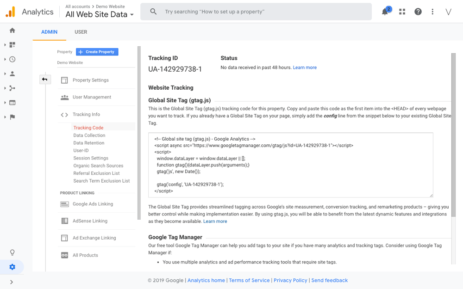Screen dimensions: 463x289
Task: Click the All accounts breadcrumb
Action: click(x=78, y=6)
